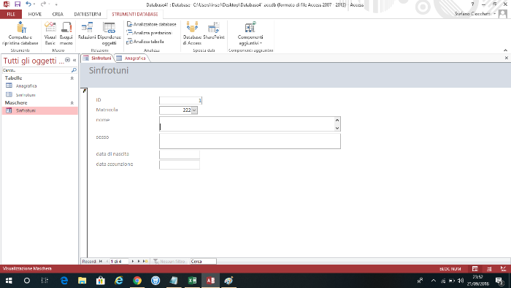Open Componenti aggiuntivi dropdown

pyautogui.click(x=250, y=34)
